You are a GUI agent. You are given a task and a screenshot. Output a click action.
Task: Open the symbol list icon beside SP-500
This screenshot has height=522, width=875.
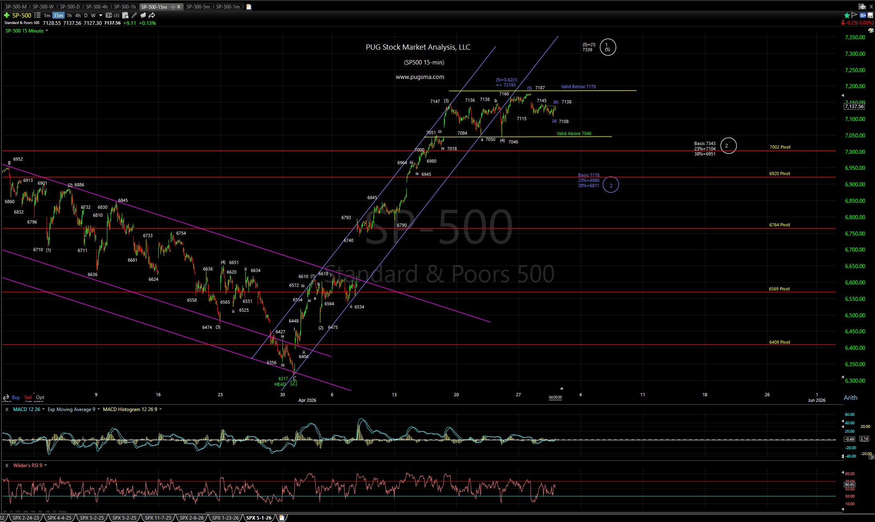click(37, 15)
